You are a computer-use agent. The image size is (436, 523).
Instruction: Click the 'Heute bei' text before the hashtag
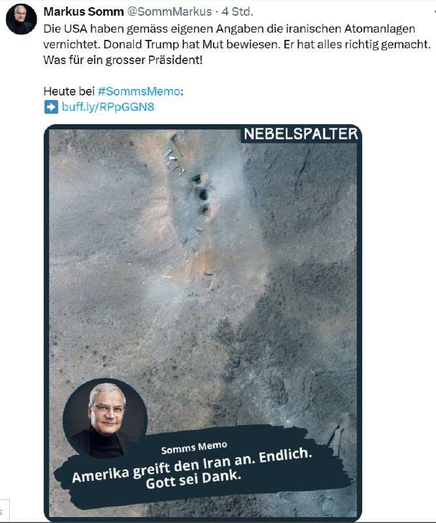(x=69, y=92)
